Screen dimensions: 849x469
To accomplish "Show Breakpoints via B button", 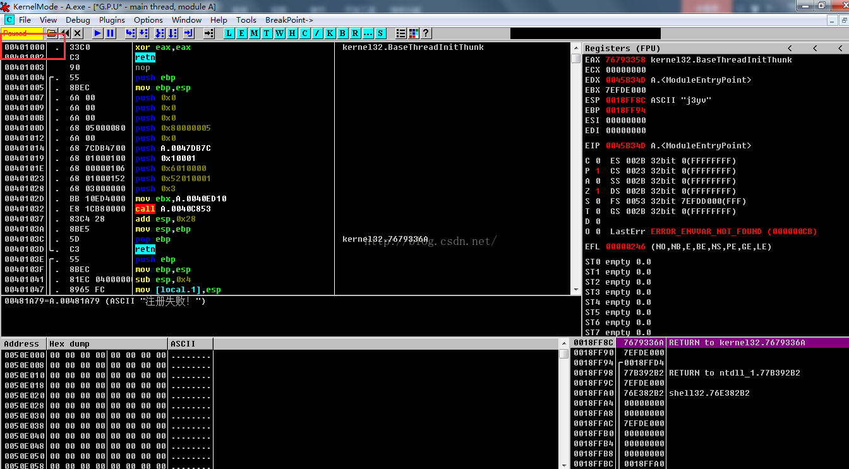I will coord(342,33).
